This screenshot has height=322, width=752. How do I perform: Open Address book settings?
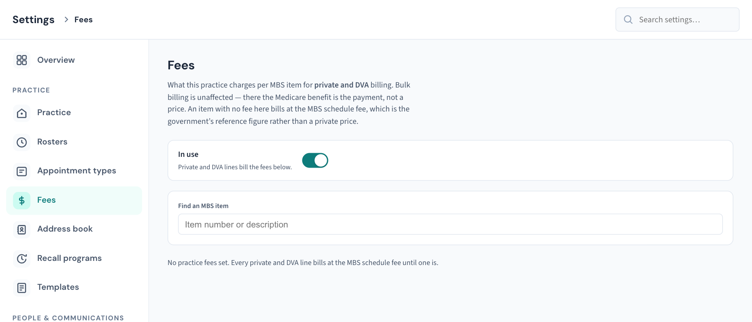coord(74,230)
